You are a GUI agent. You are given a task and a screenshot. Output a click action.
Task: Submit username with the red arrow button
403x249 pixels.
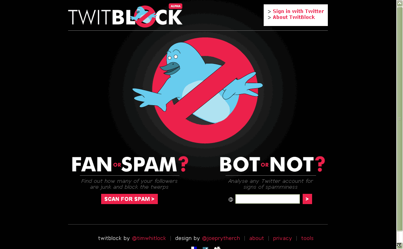point(307,199)
